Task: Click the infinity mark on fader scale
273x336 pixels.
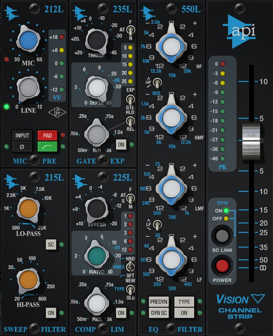Action: [263, 268]
